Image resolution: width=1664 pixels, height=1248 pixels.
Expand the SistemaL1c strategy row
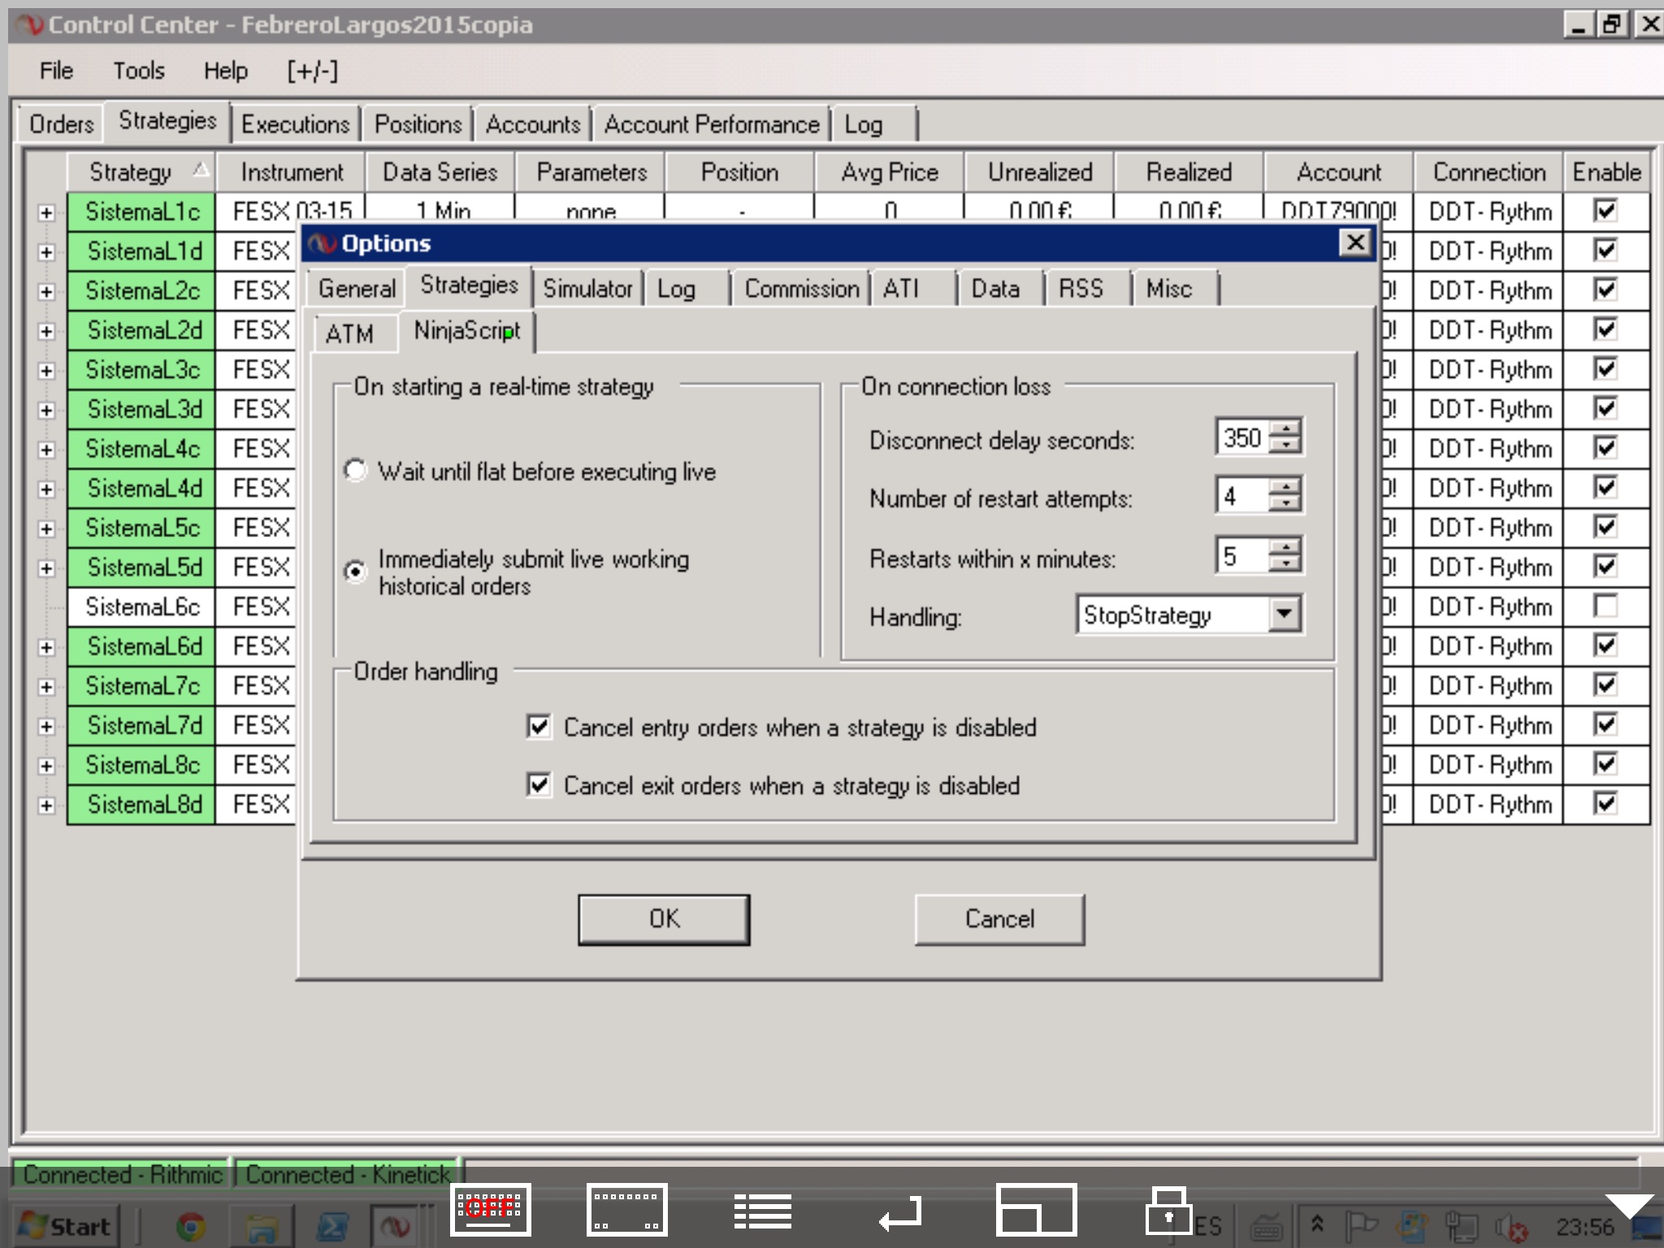coord(46,213)
